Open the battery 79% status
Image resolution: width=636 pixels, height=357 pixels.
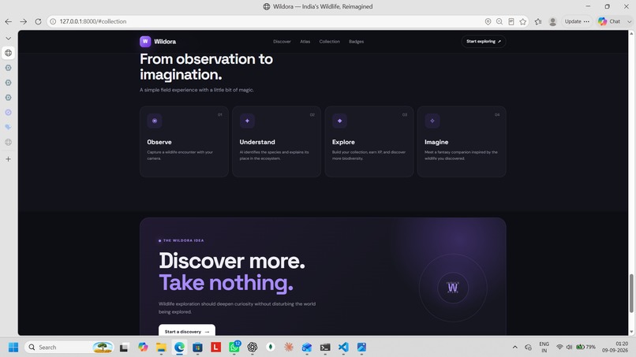pos(585,348)
